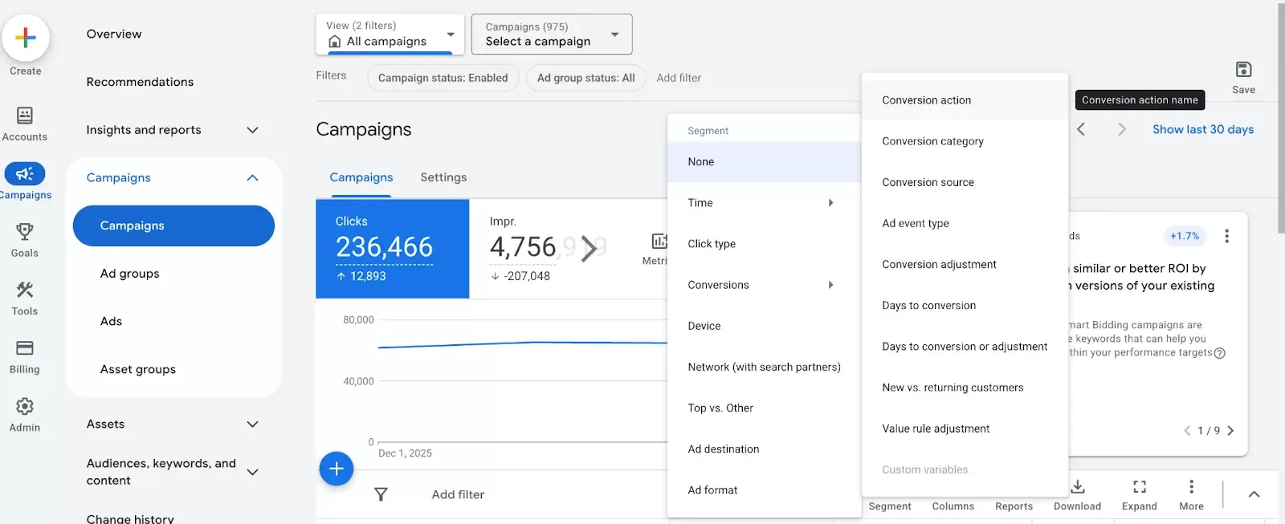Image resolution: width=1285 pixels, height=524 pixels.
Task: Select Click type segment
Action: click(764, 244)
